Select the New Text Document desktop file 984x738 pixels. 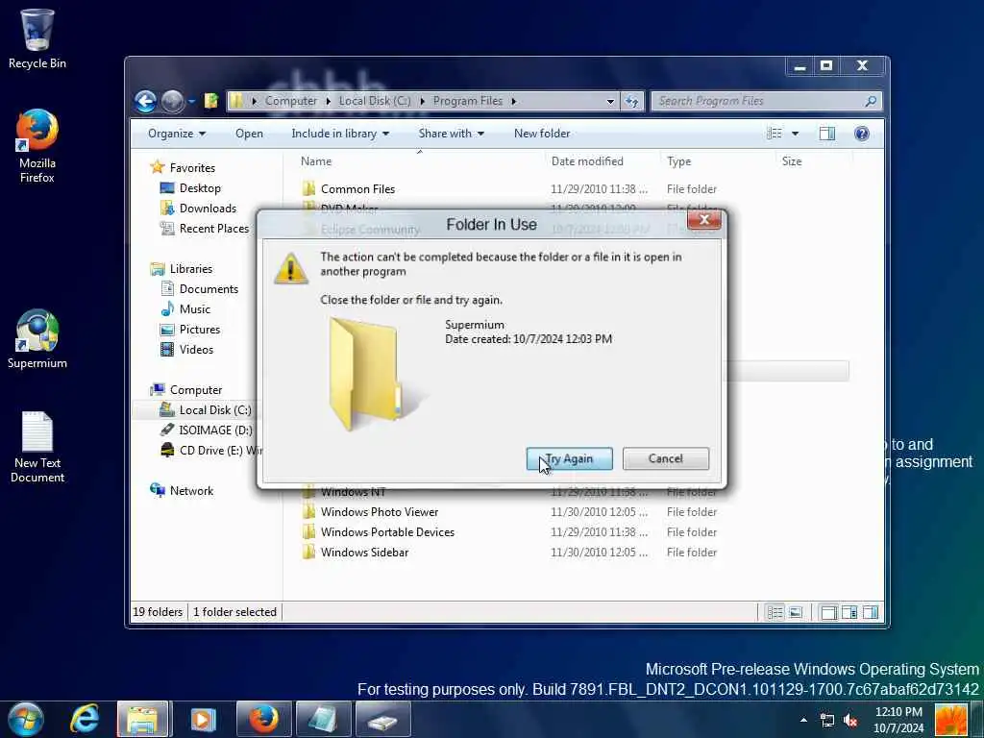point(37,448)
